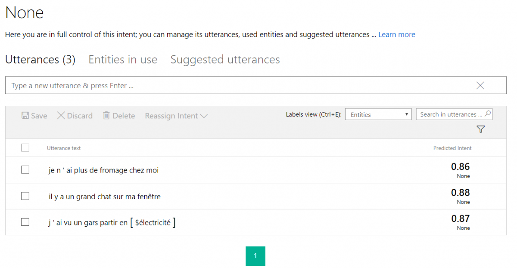Screen dimensions: 517x268
Task: Click the $électricité entity label
Action: [x=153, y=222]
